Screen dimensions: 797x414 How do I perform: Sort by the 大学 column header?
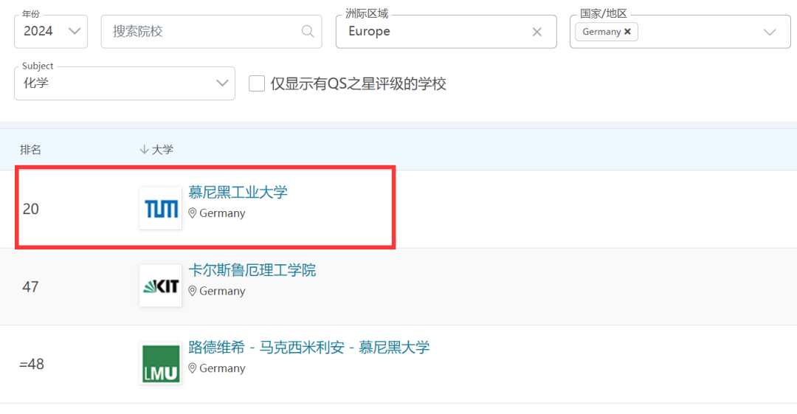156,150
